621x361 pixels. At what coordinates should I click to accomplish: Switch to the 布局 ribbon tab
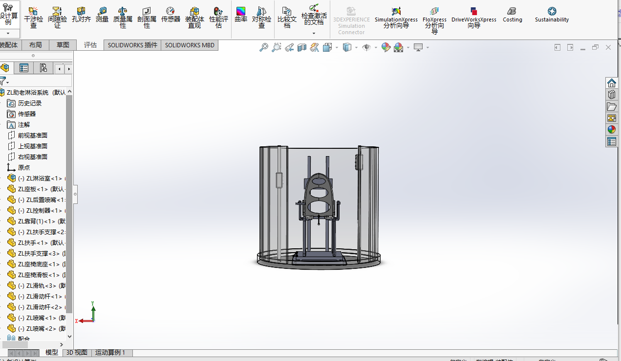pyautogui.click(x=36, y=45)
